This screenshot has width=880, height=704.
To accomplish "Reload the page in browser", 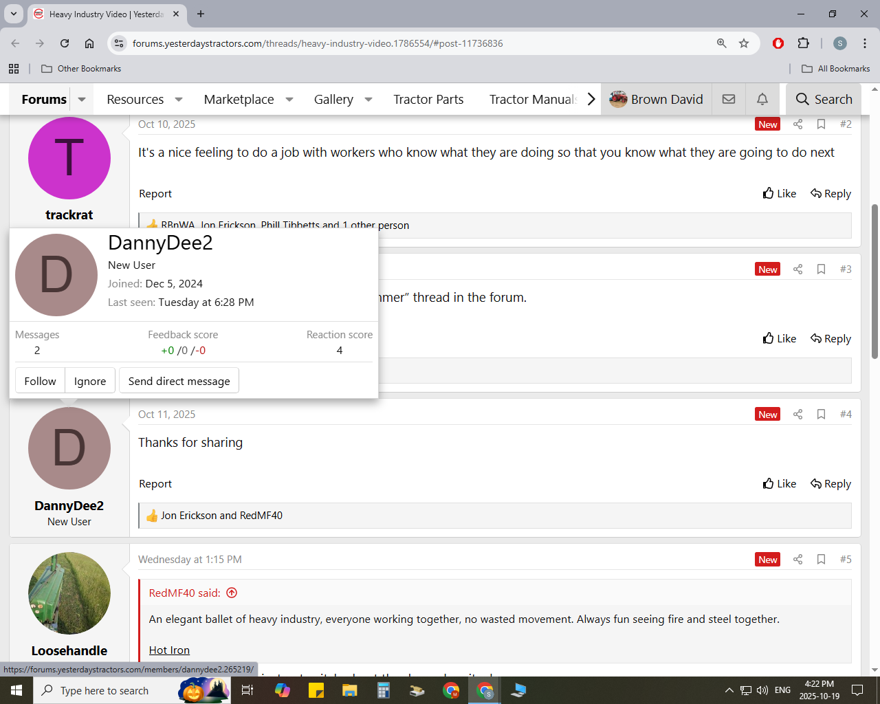I will [x=65, y=43].
